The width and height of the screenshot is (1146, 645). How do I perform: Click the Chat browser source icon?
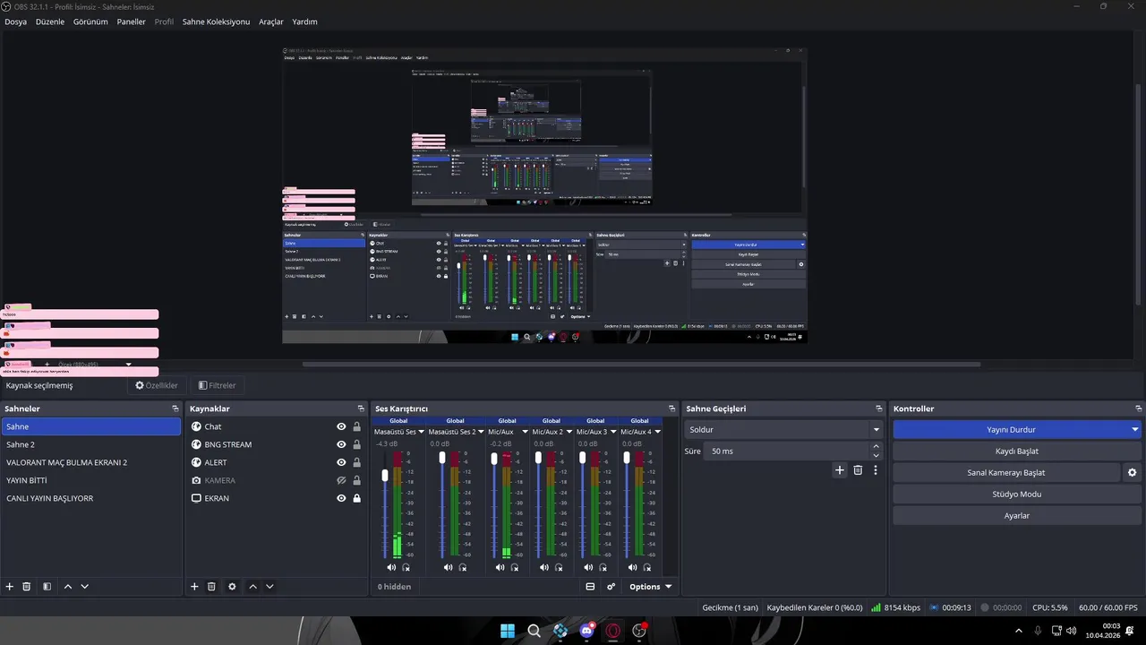click(196, 426)
